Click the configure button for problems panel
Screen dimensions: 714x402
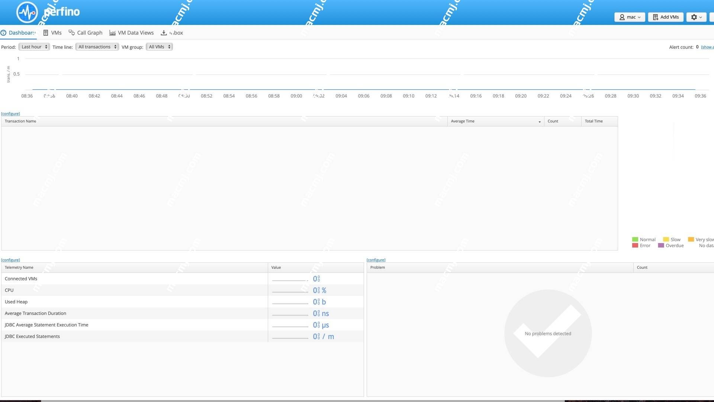376,260
